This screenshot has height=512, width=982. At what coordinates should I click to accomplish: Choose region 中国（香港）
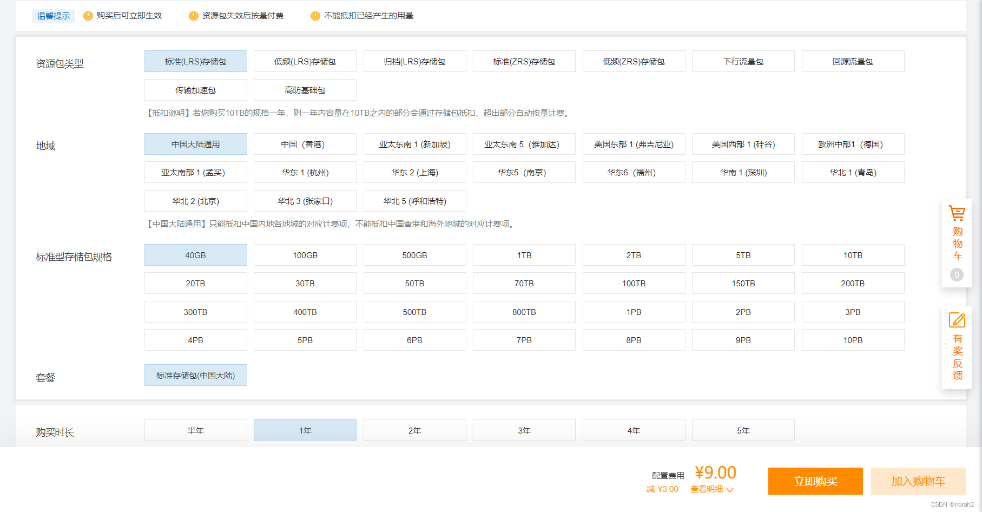click(305, 144)
